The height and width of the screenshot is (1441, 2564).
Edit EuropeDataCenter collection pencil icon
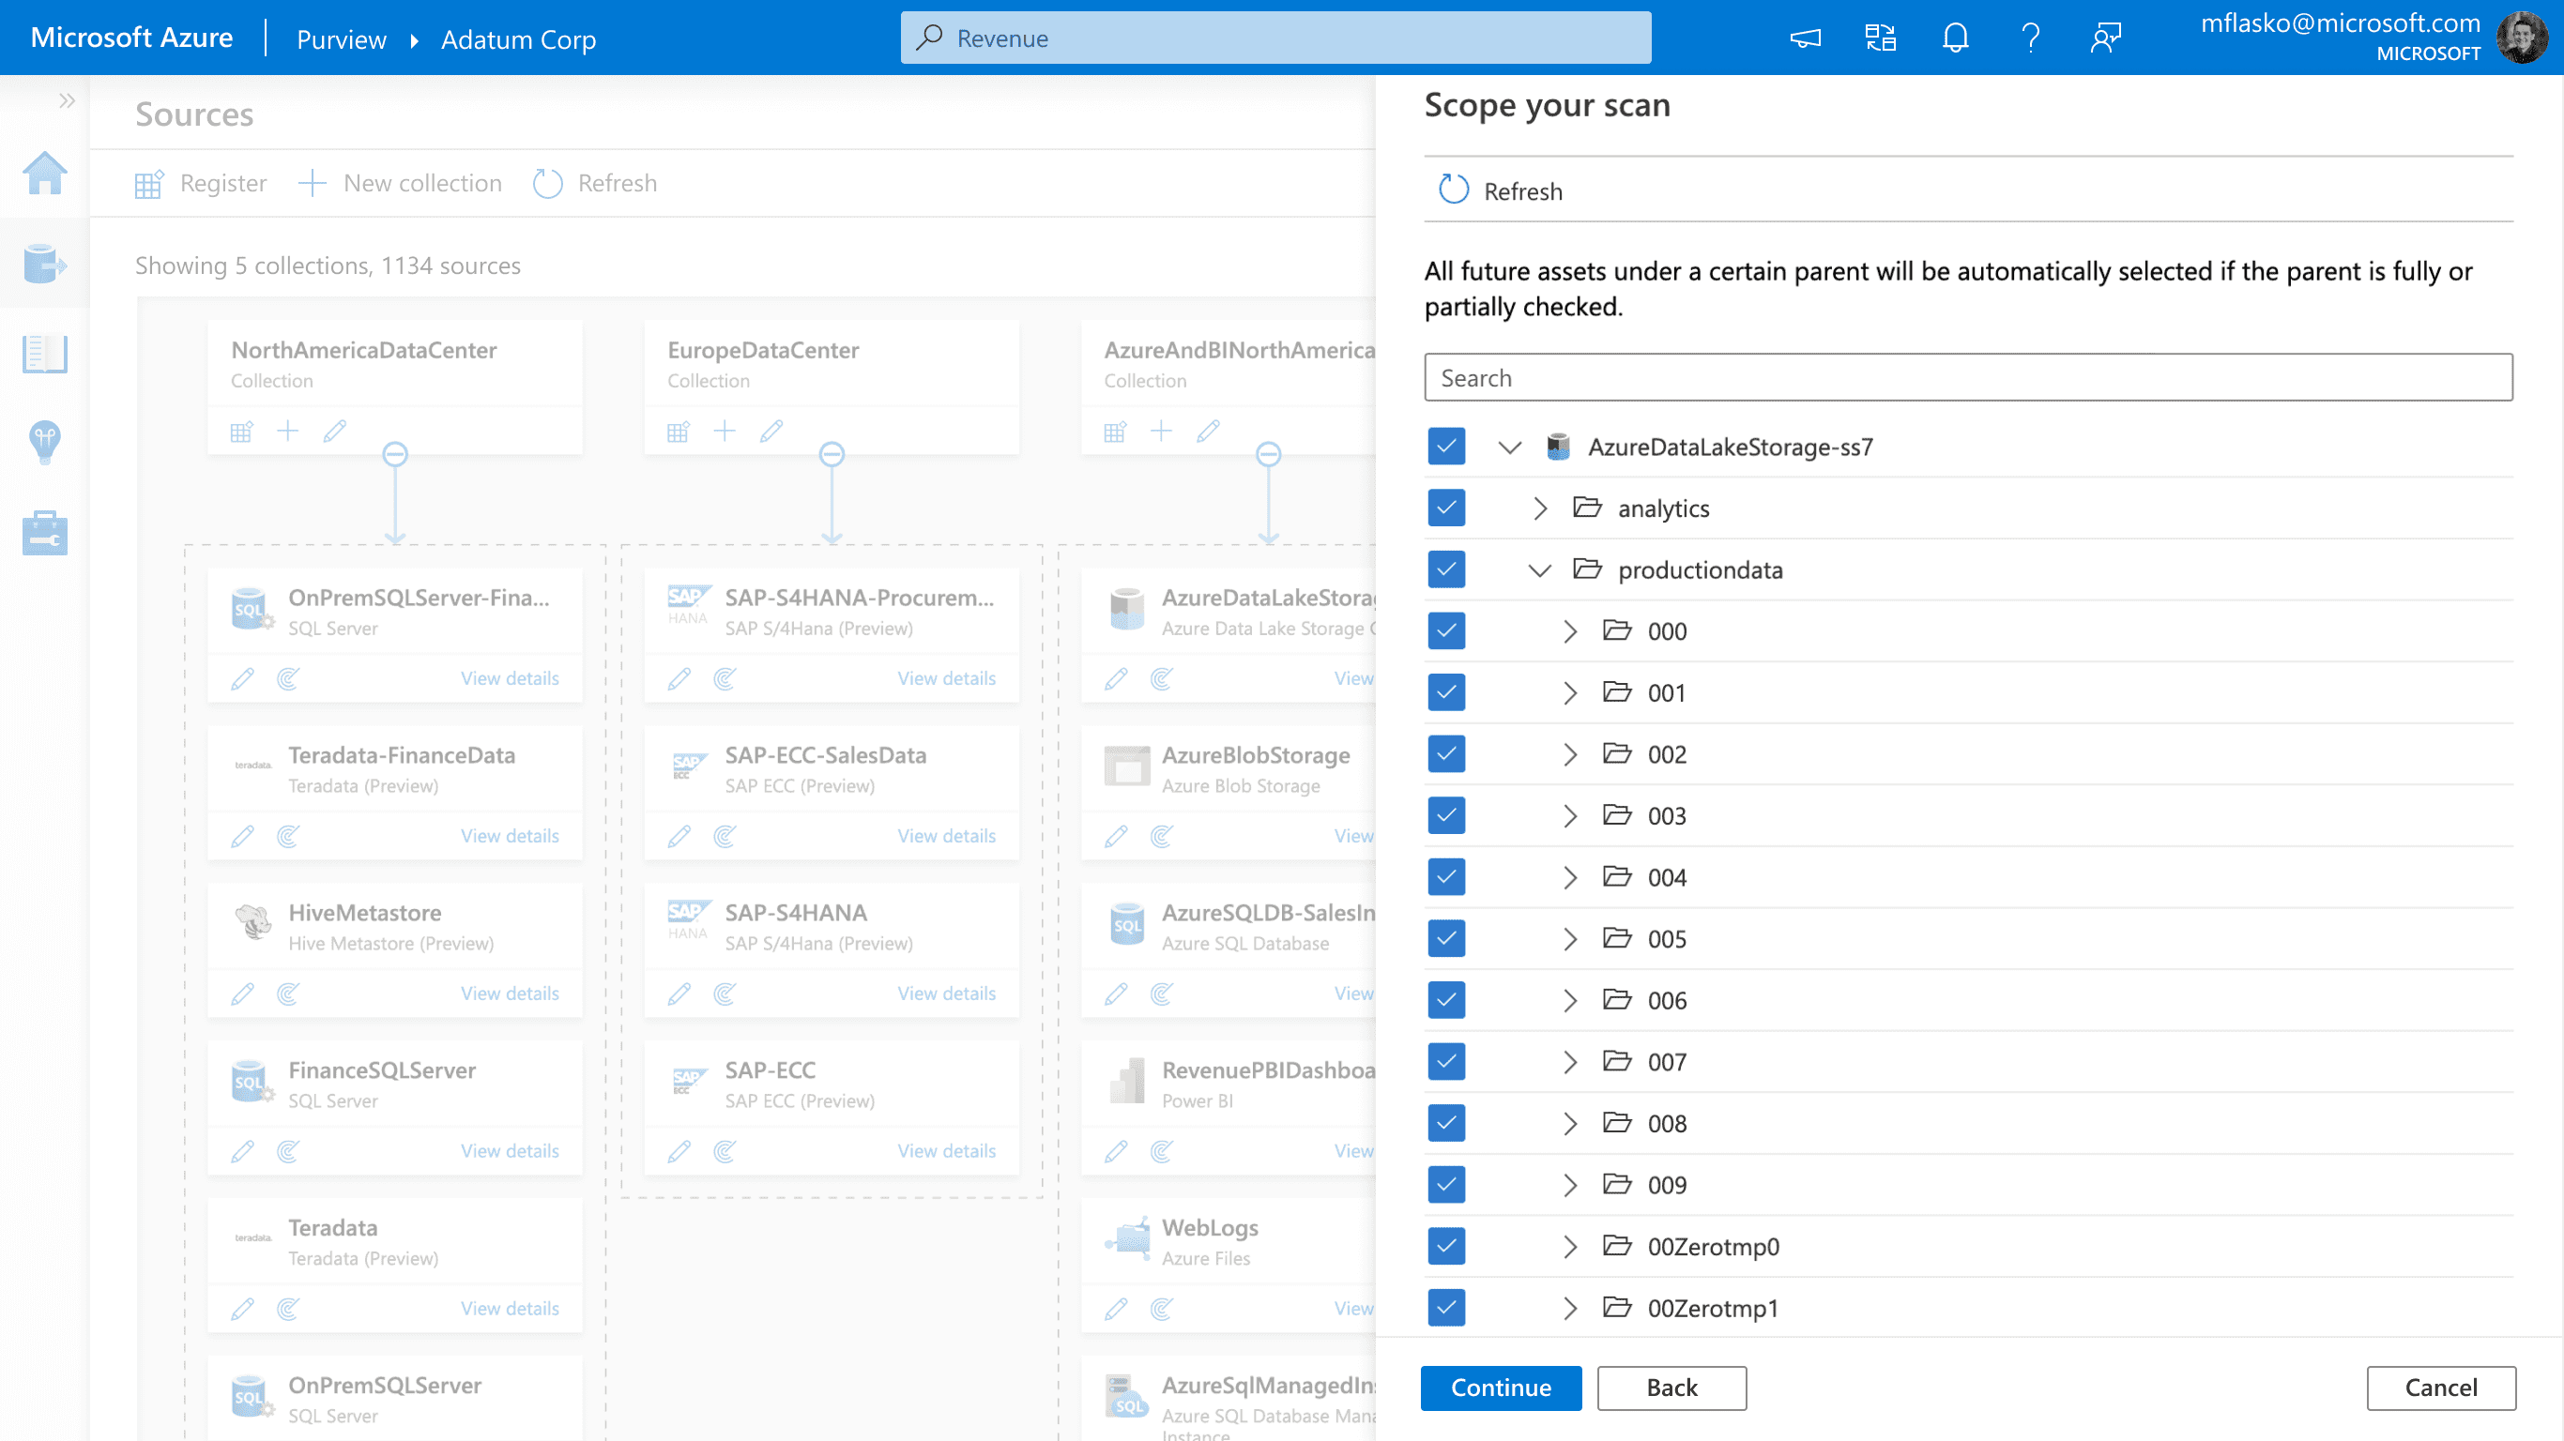coord(771,431)
